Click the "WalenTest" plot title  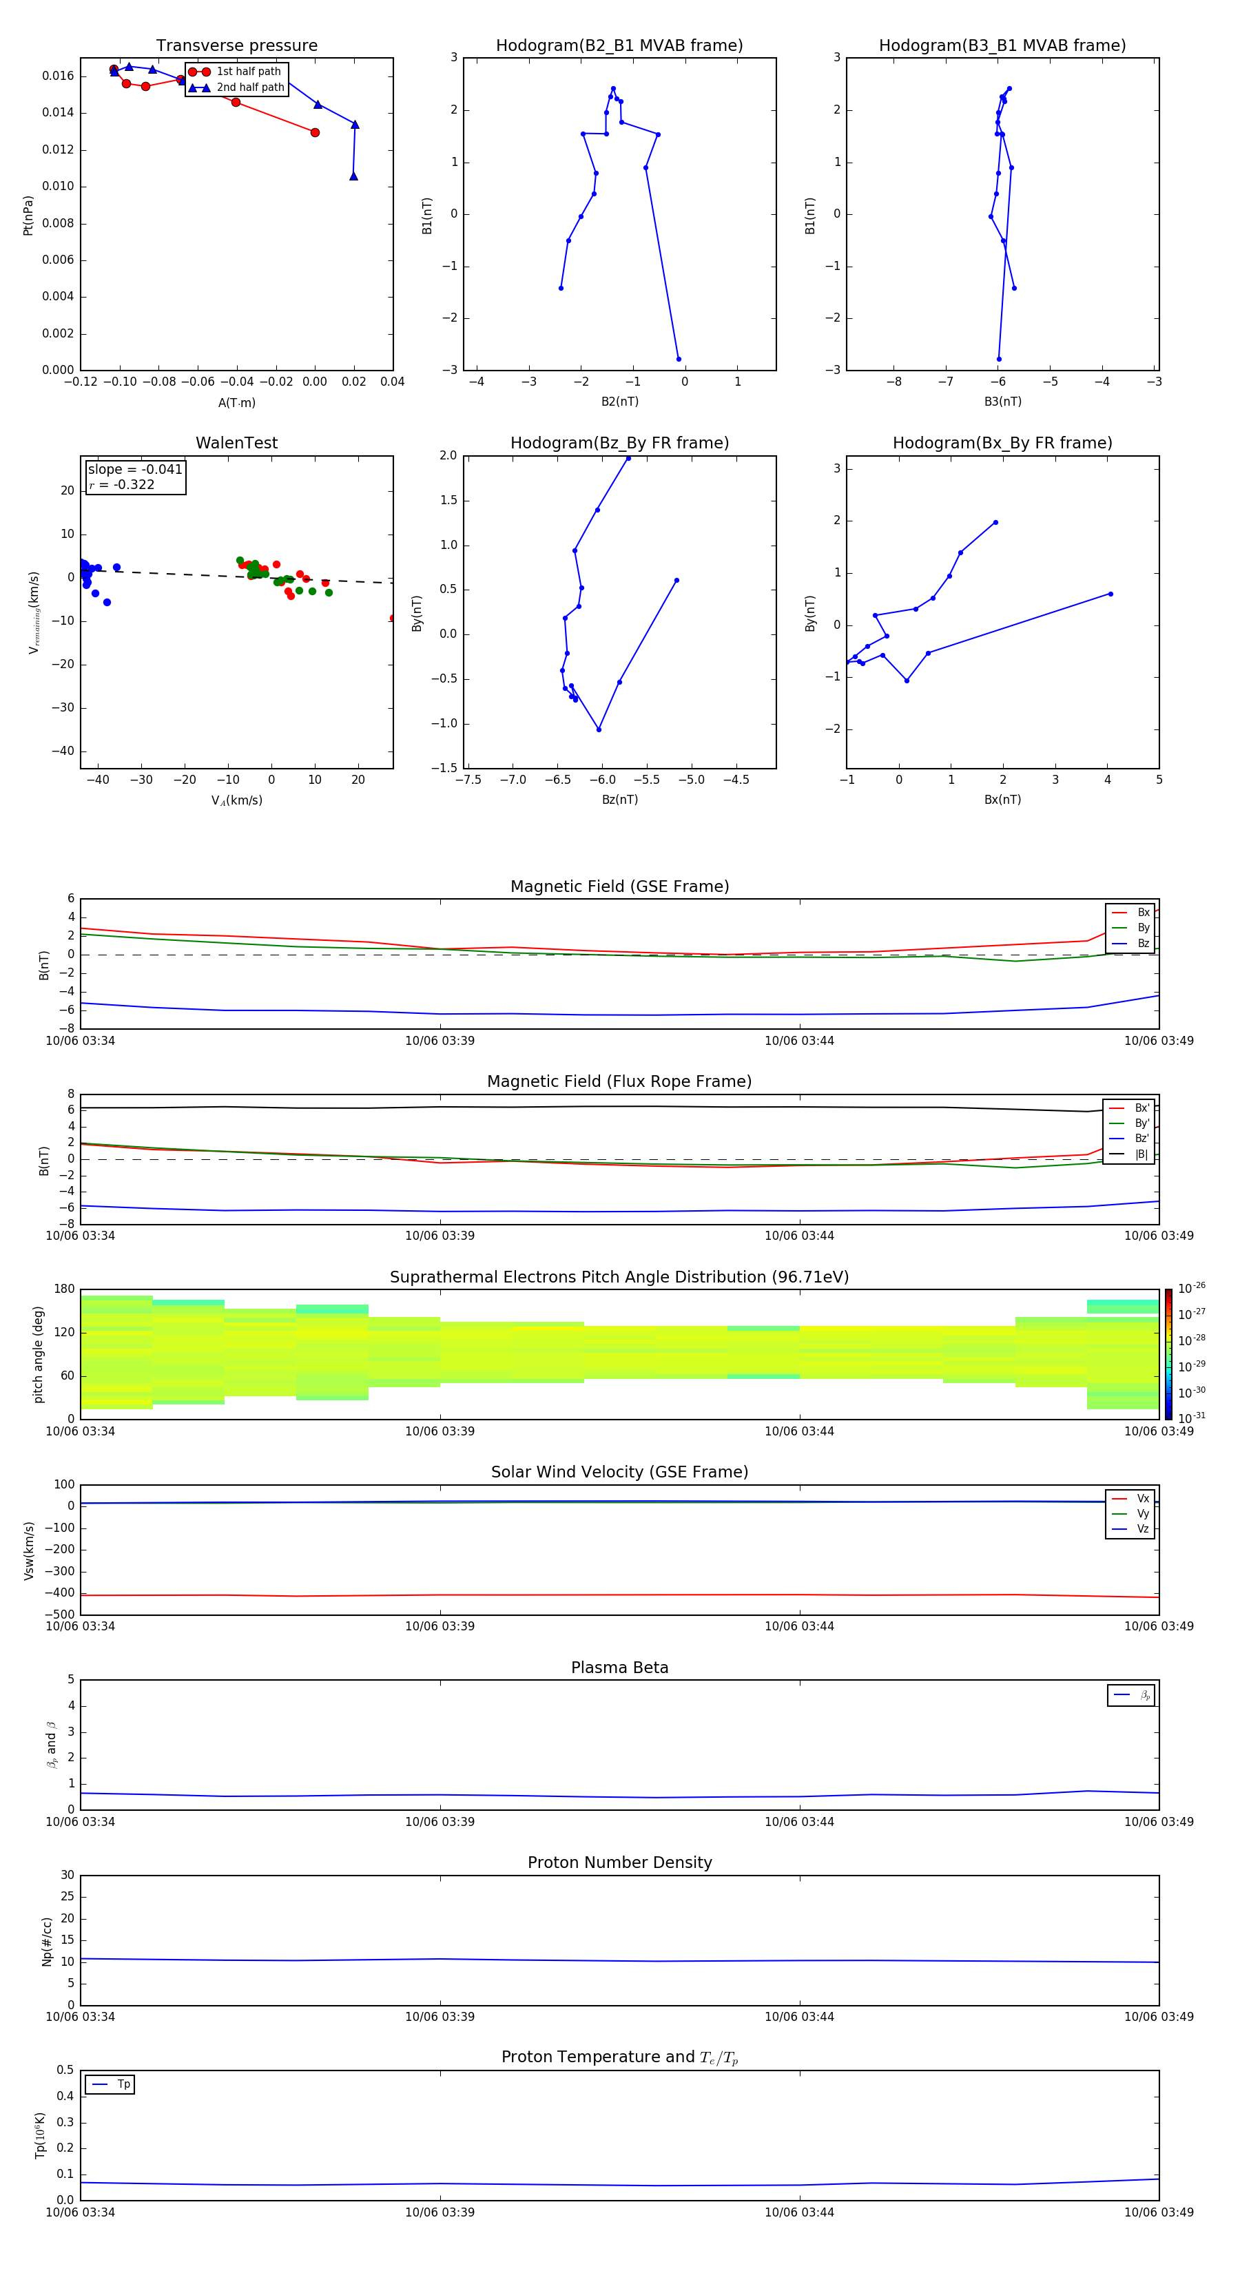(x=236, y=443)
